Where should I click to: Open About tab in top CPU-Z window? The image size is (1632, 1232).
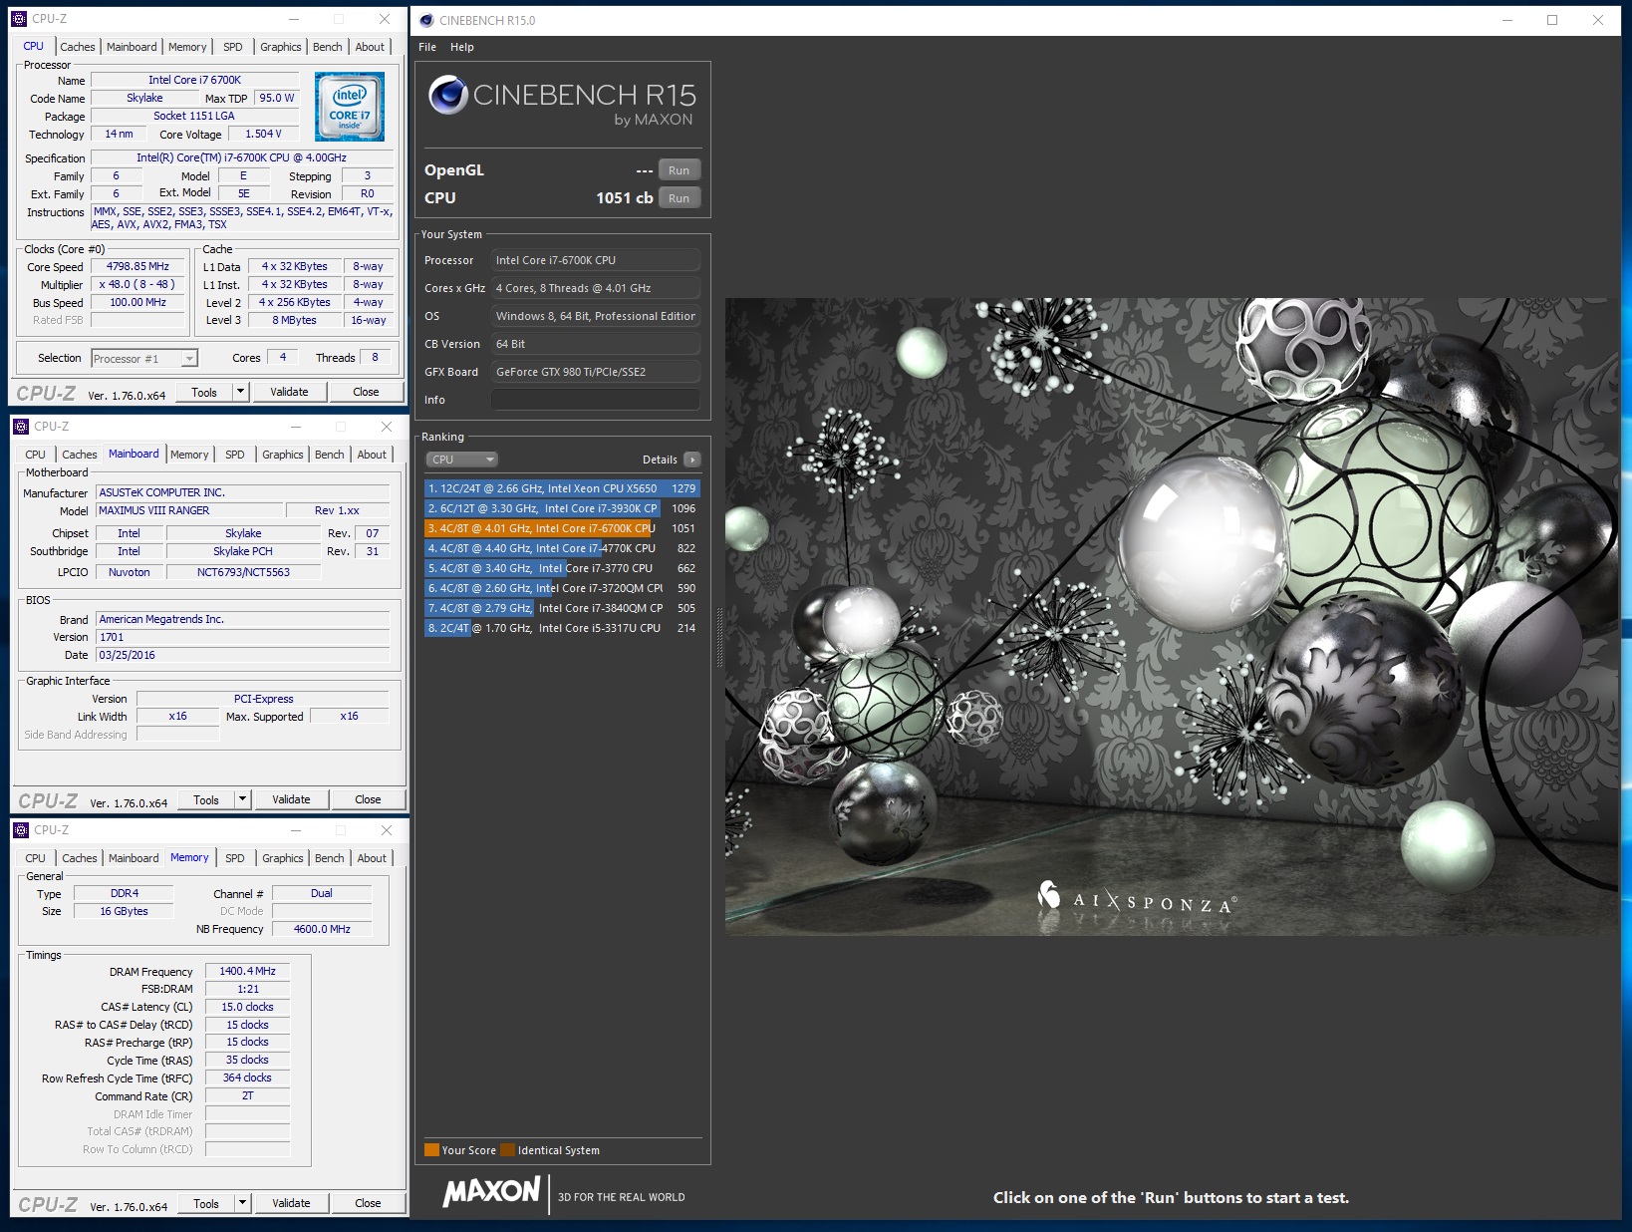pos(370,47)
